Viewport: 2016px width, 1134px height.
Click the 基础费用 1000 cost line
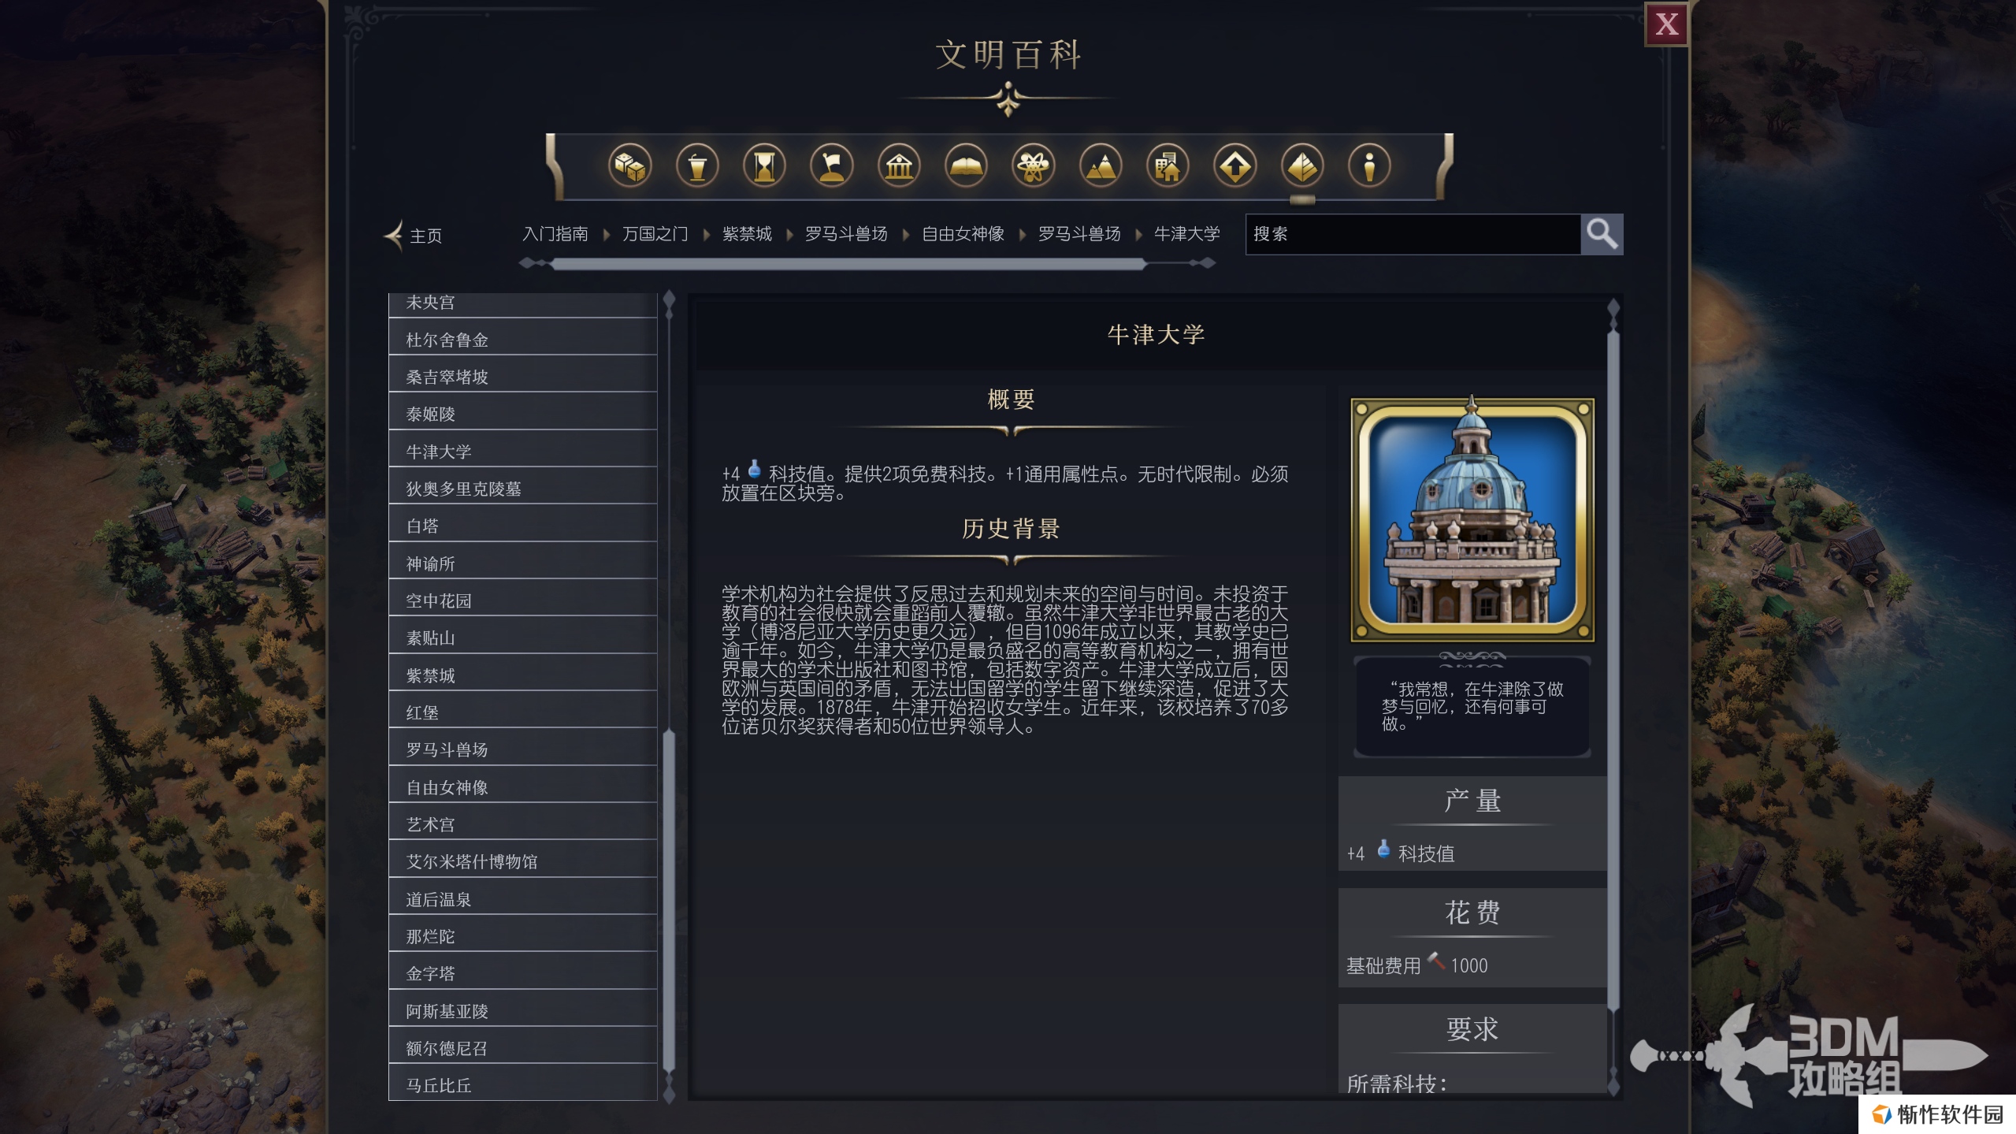click(1416, 965)
